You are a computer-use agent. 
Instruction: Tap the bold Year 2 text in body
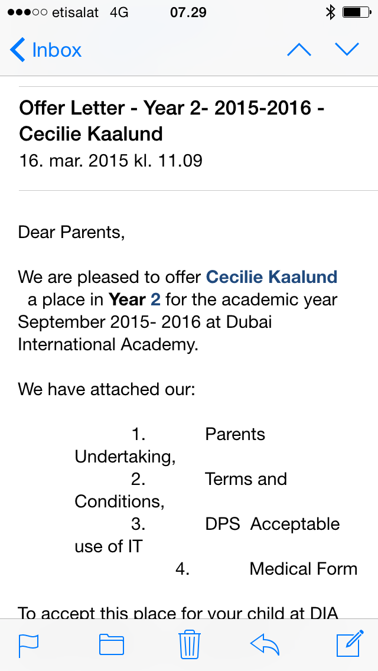pyautogui.click(x=134, y=299)
